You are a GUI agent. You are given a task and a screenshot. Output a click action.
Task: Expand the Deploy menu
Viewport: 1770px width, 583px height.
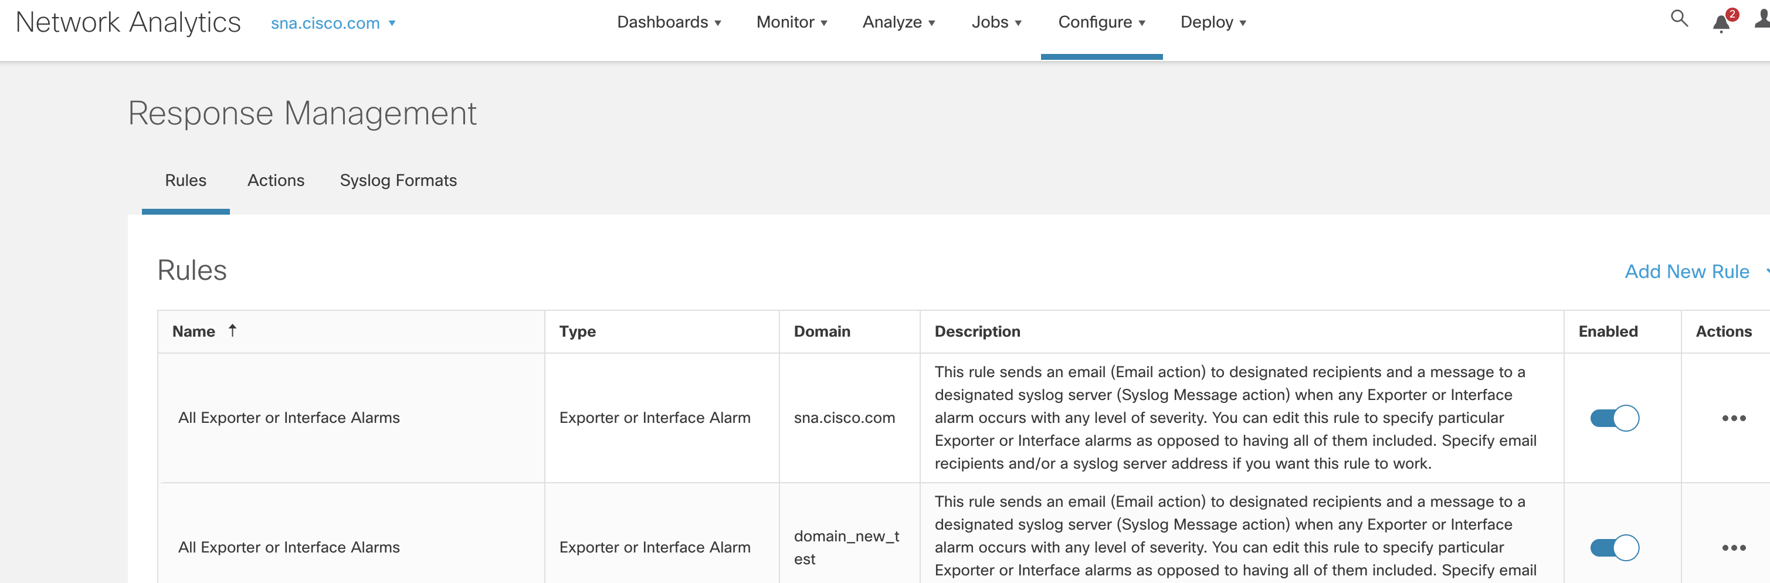pos(1213,22)
